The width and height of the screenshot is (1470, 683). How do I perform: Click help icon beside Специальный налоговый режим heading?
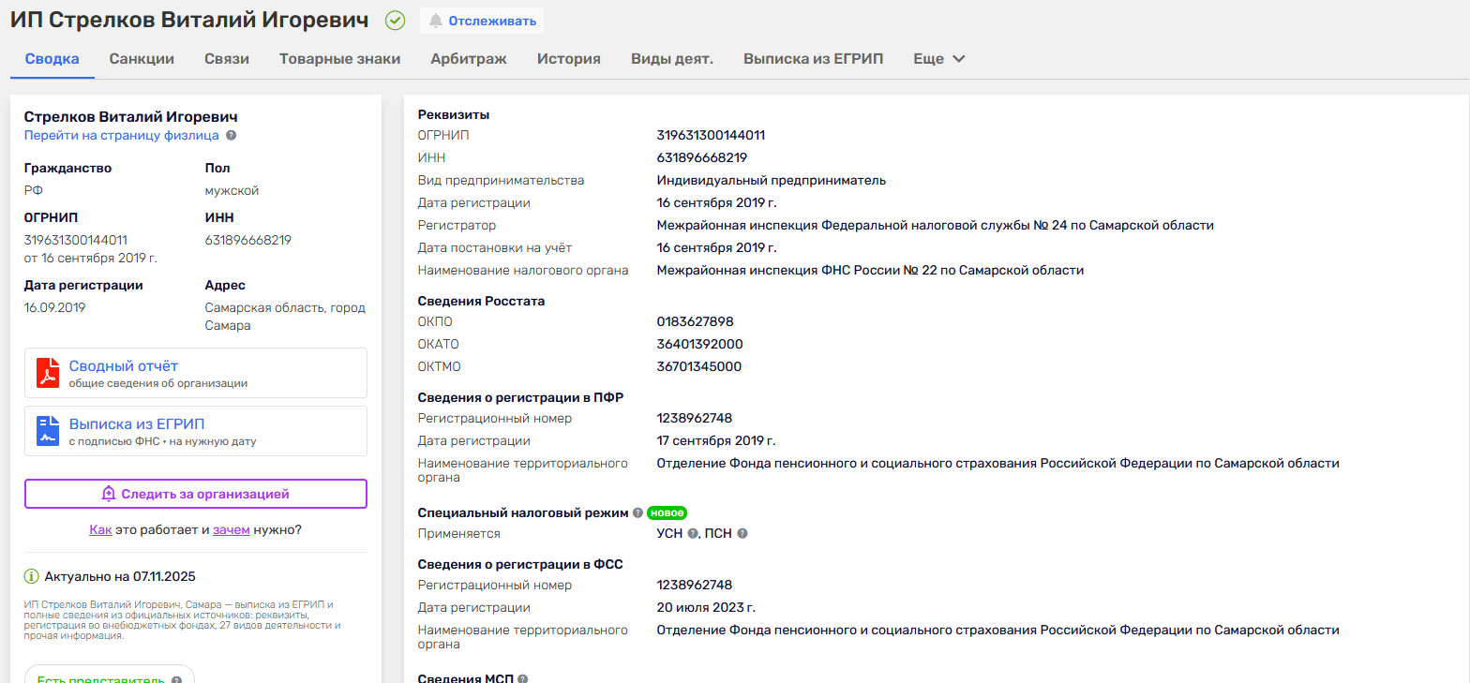tap(637, 512)
